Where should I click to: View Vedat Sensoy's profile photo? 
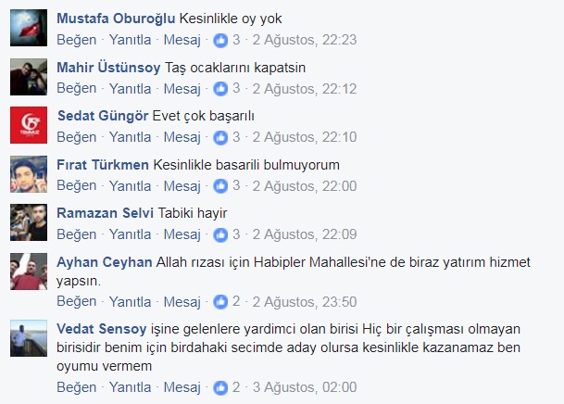(x=29, y=338)
